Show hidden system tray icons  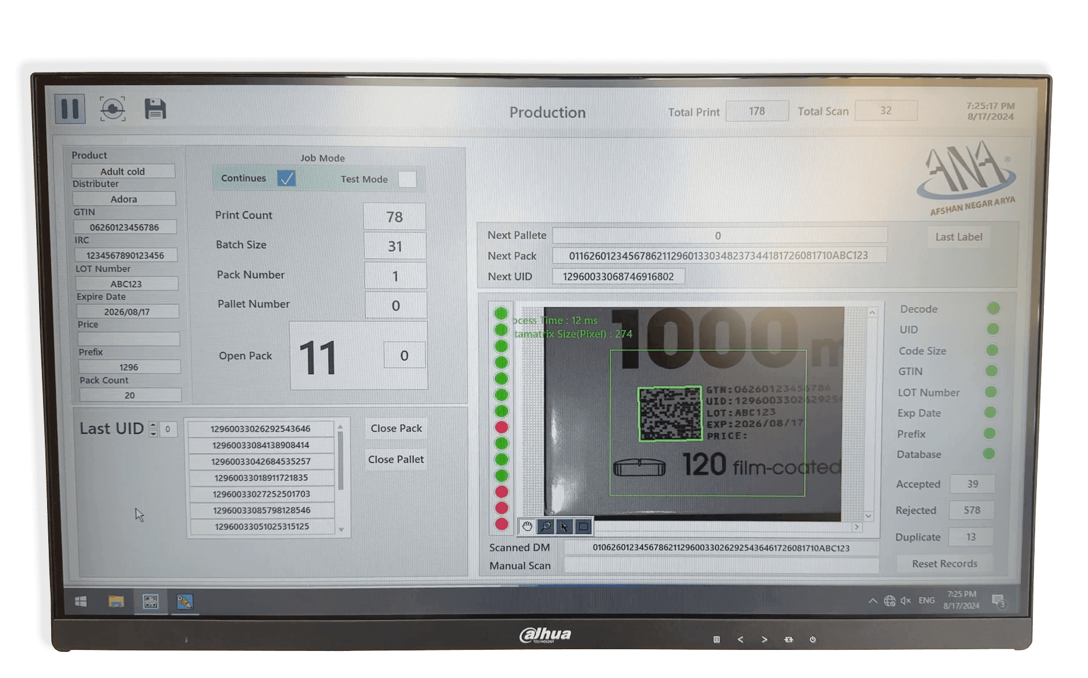[872, 601]
